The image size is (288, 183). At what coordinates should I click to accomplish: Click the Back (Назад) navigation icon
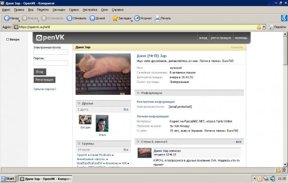(x=7, y=18)
